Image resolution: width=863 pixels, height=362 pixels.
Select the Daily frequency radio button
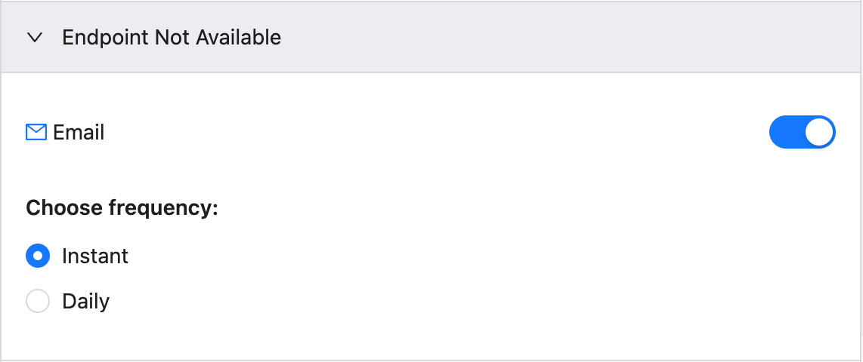tap(38, 301)
